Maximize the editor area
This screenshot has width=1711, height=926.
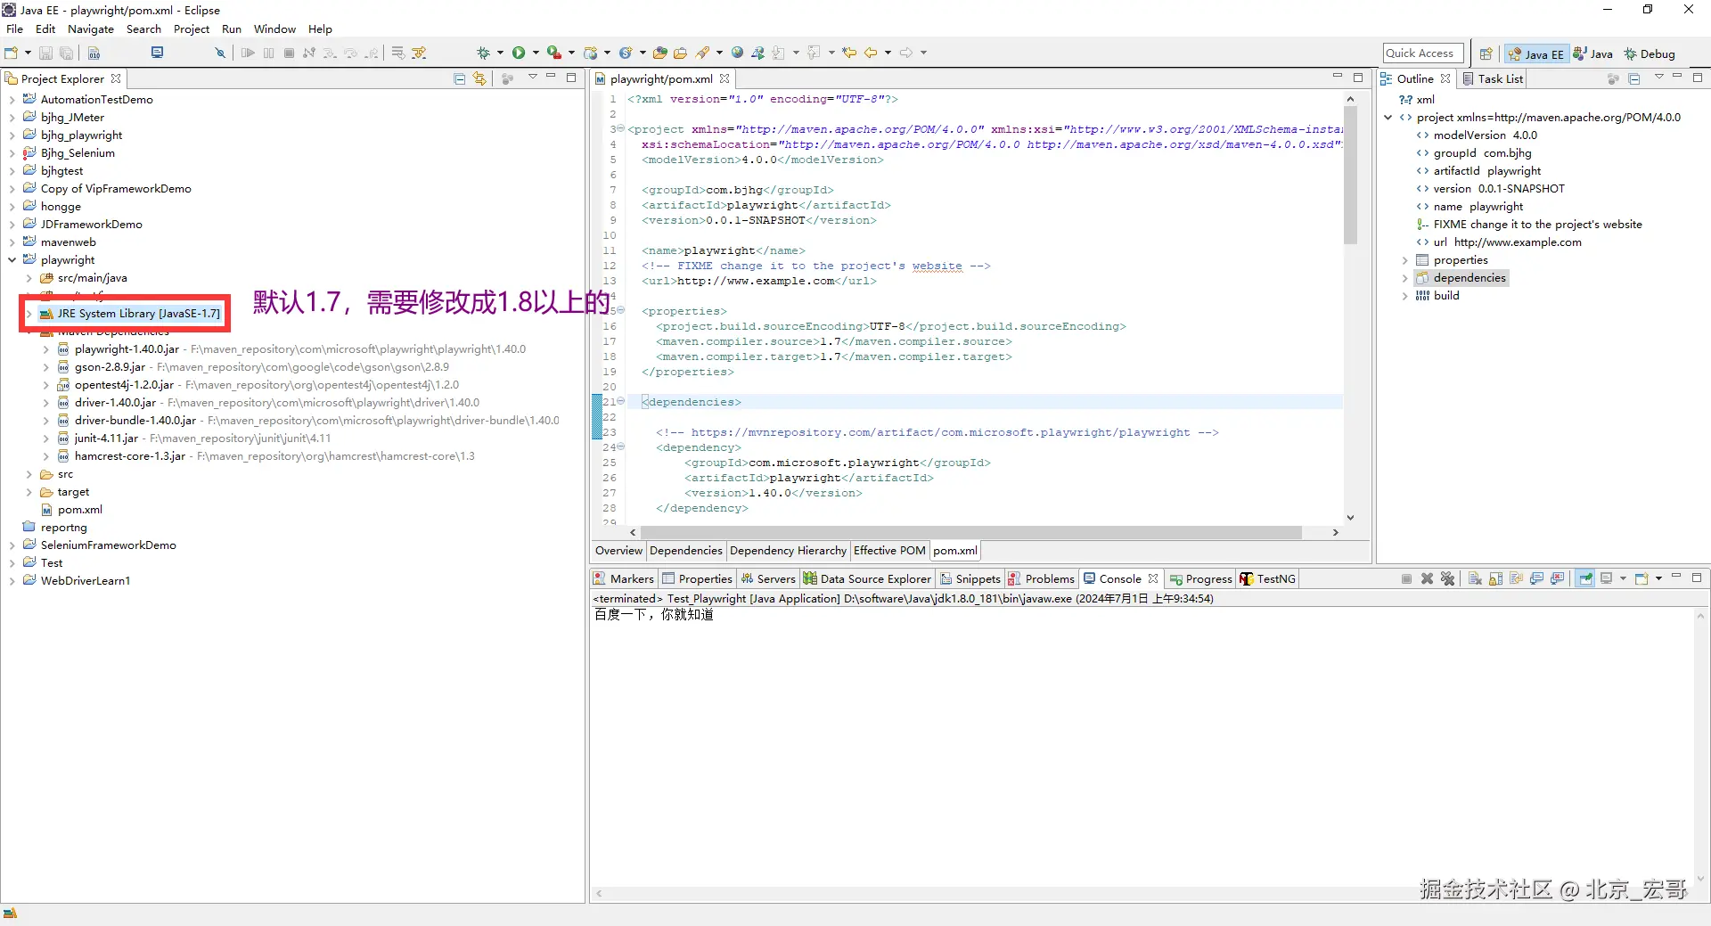point(1358,78)
